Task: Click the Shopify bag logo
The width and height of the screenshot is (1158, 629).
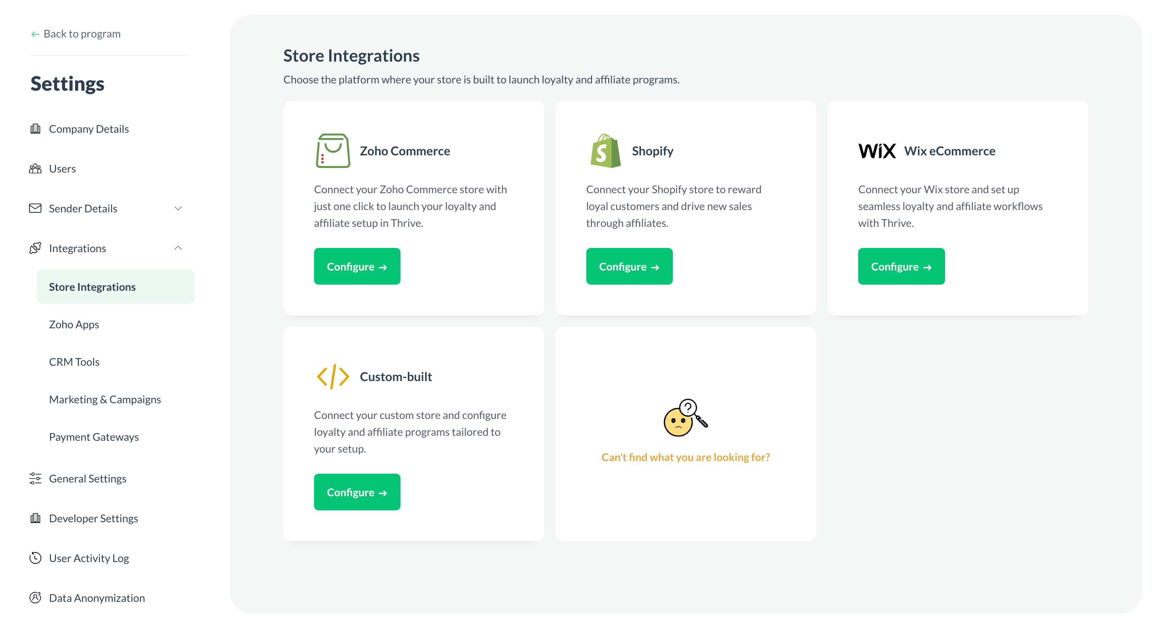Action: click(605, 150)
